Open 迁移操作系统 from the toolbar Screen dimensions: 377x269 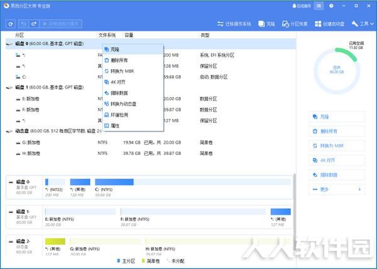tap(234, 24)
